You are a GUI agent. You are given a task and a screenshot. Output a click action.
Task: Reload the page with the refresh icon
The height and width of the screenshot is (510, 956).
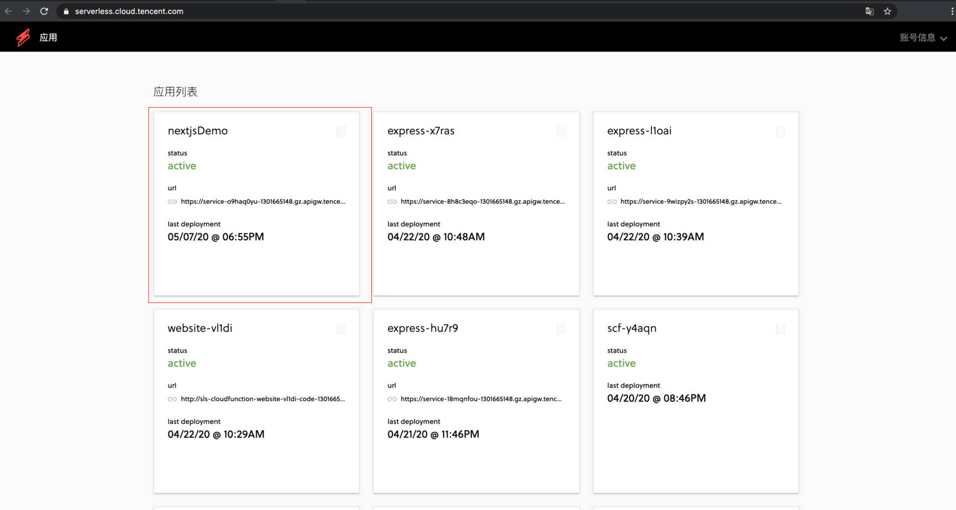point(44,11)
